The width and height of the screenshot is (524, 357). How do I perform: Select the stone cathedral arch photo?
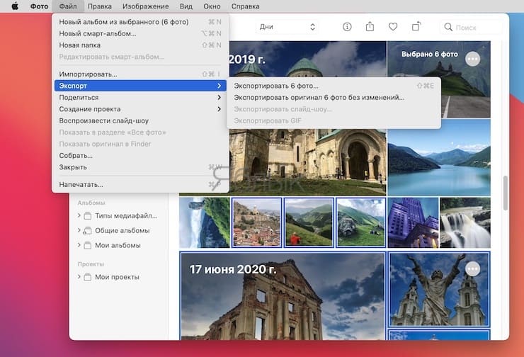307,162
